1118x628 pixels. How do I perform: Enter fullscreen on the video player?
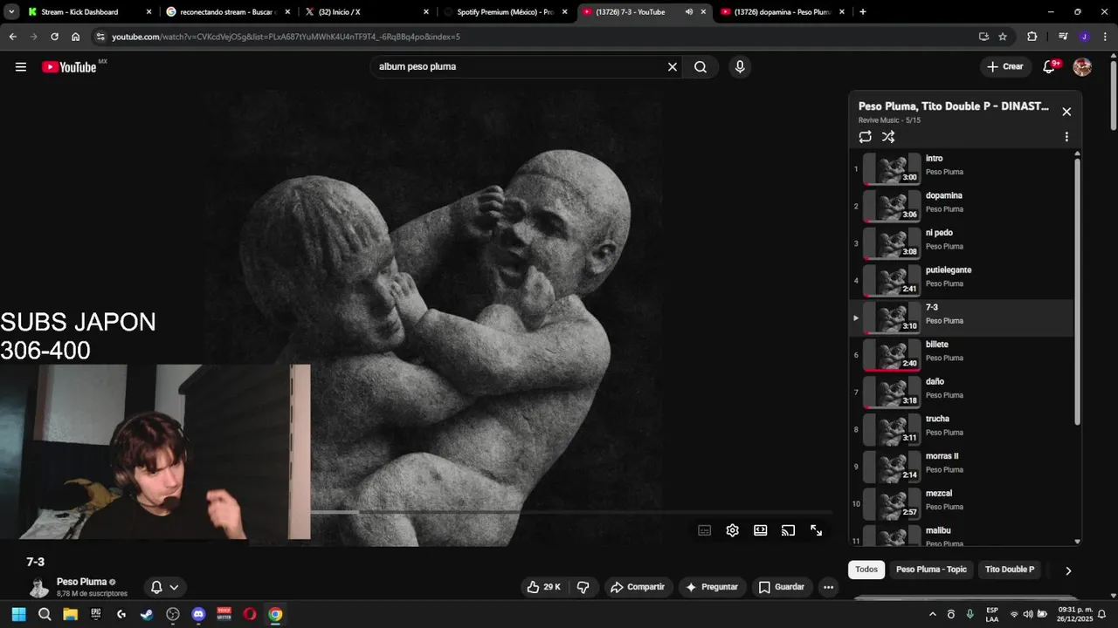[816, 530]
